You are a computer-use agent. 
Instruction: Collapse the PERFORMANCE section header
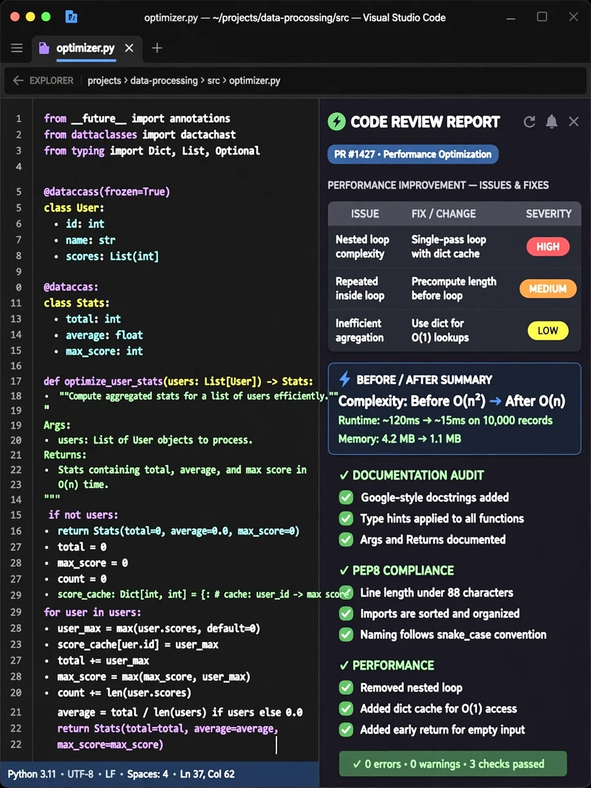(x=387, y=665)
